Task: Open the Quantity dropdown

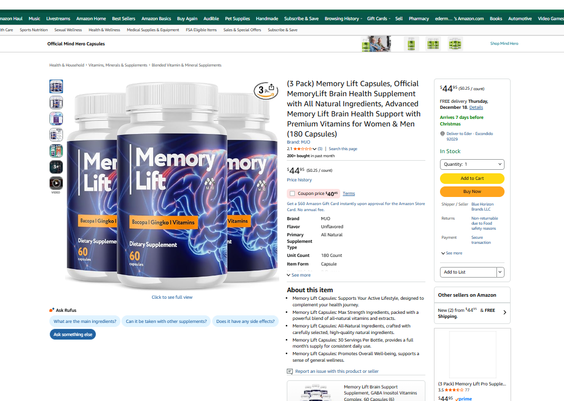Action: point(472,164)
